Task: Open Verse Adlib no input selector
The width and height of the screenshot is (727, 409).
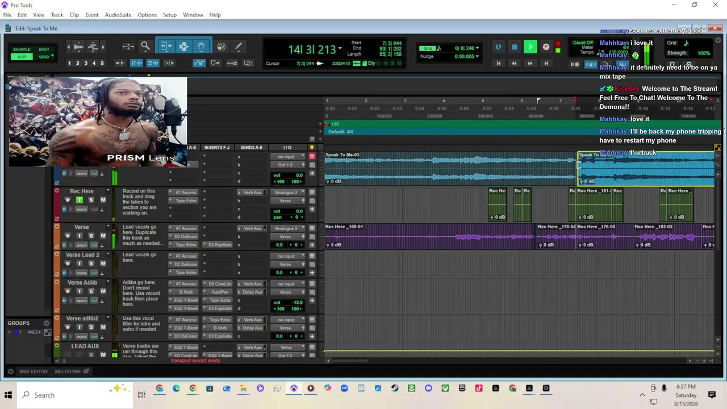Action: click(x=287, y=284)
